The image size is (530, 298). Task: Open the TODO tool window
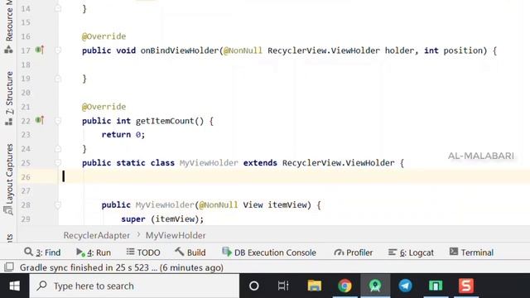pyautogui.click(x=143, y=252)
